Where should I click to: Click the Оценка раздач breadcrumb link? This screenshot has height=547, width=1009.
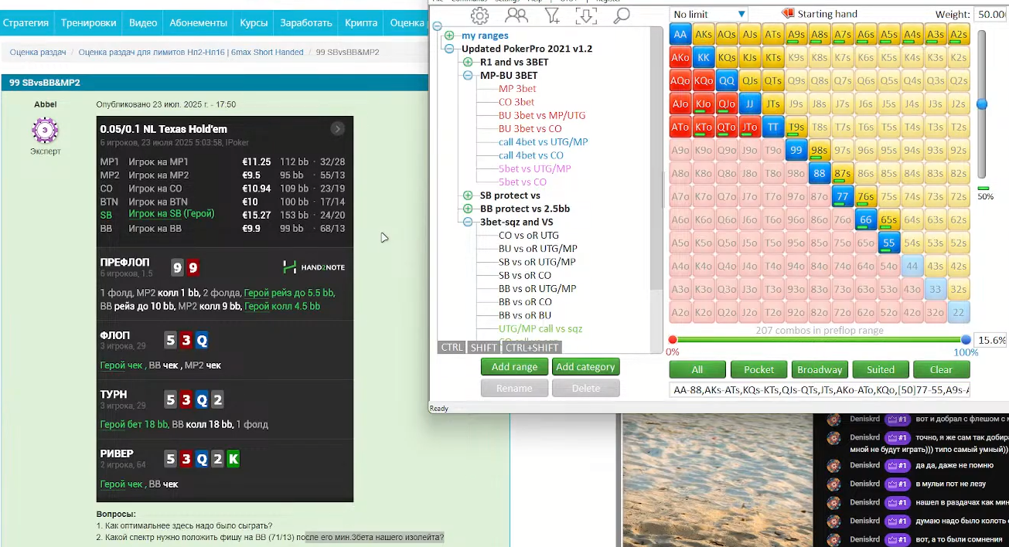tap(38, 53)
